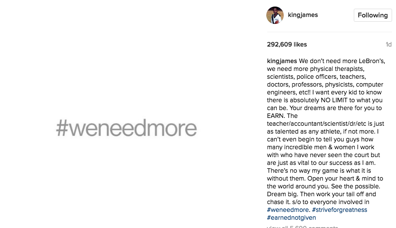Viewport: 396px width, 228px height.
Task: Toggle the Following button
Action: pos(373,15)
